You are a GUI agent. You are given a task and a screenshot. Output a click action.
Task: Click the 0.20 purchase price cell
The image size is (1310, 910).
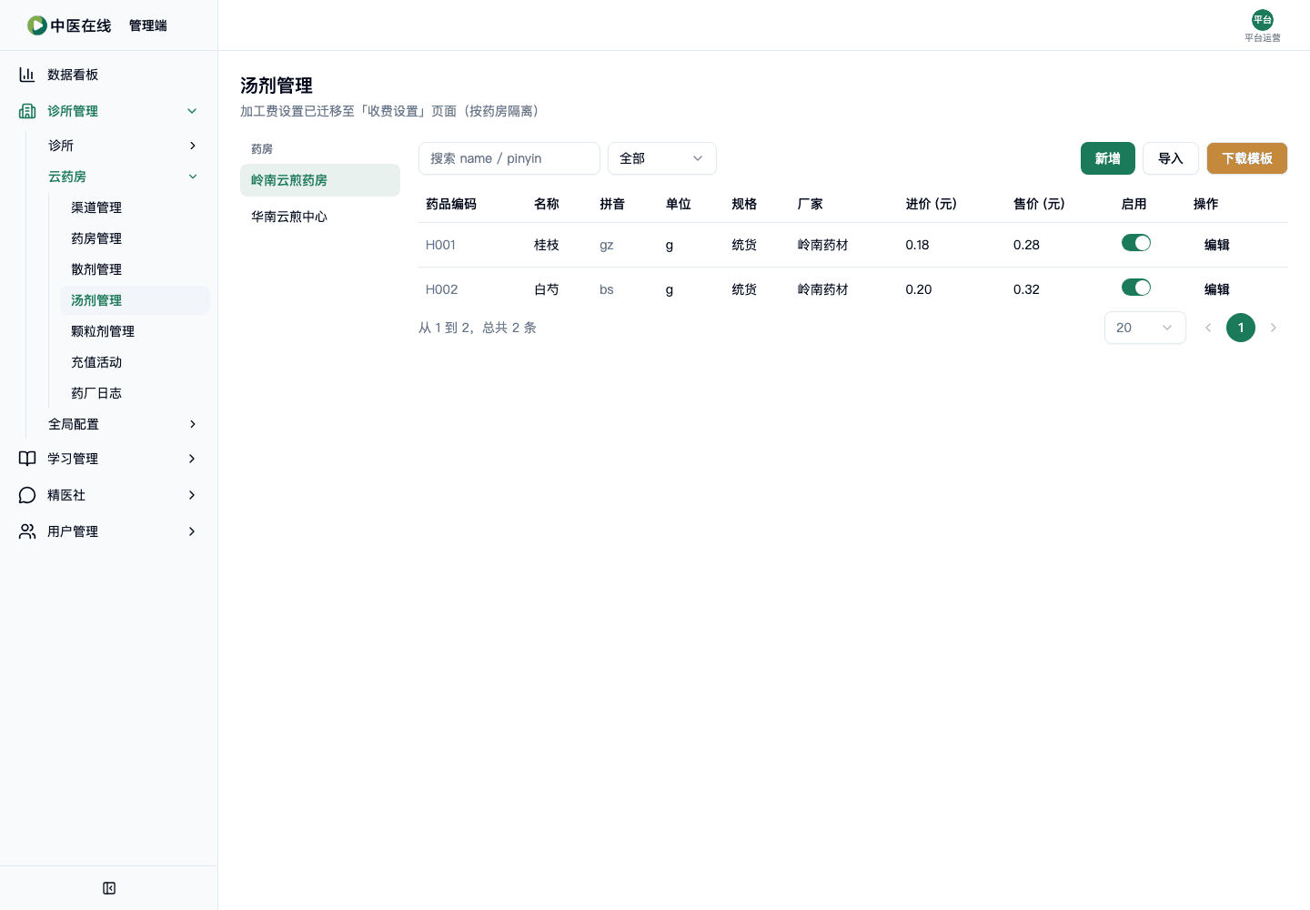(x=919, y=289)
